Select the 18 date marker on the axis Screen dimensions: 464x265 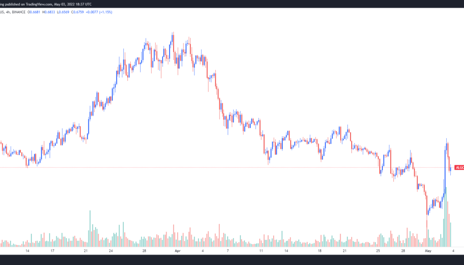[x=319, y=250]
